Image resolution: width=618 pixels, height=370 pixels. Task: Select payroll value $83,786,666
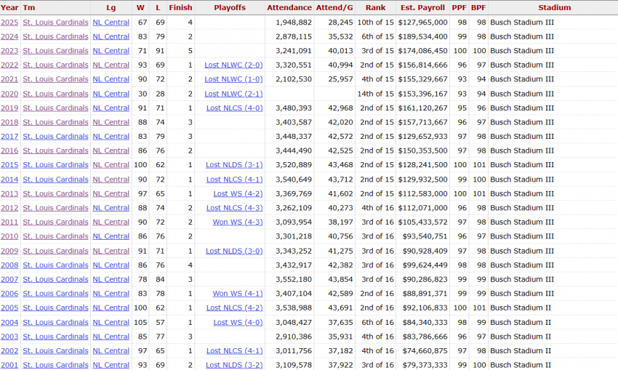(425, 337)
